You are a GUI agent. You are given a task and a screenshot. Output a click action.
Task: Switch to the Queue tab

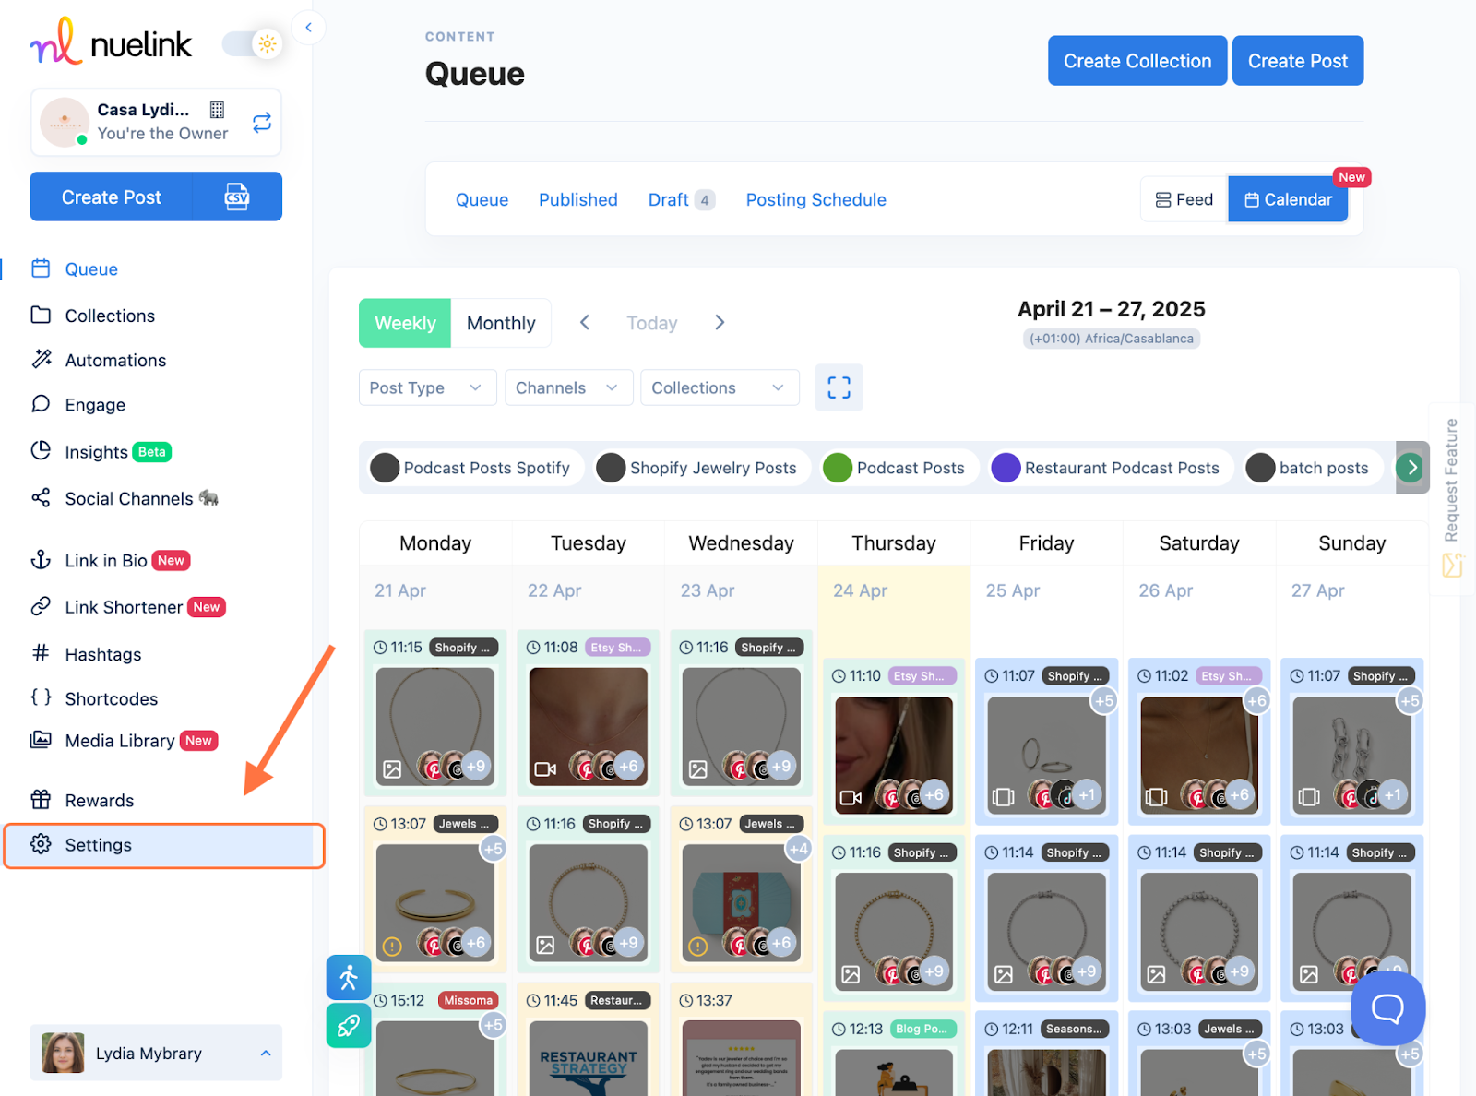tap(482, 199)
